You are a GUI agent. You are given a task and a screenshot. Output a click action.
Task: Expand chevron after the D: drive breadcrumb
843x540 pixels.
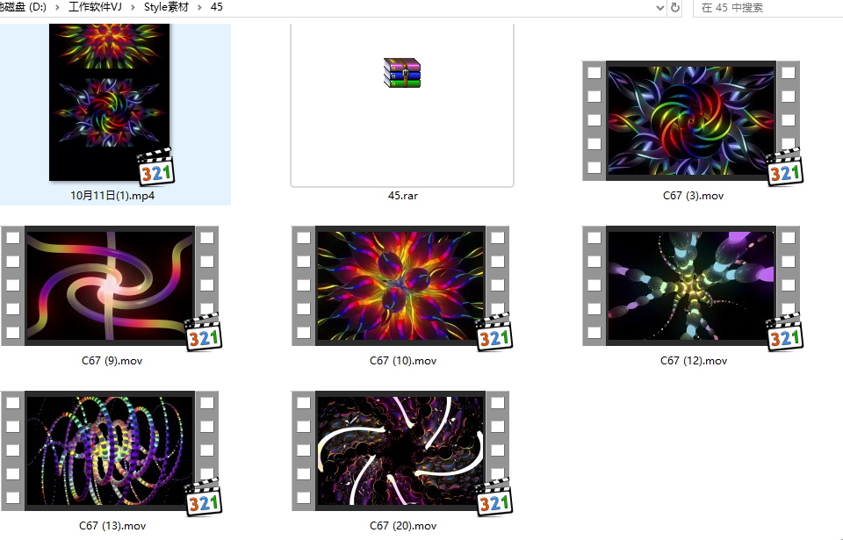pos(57,8)
